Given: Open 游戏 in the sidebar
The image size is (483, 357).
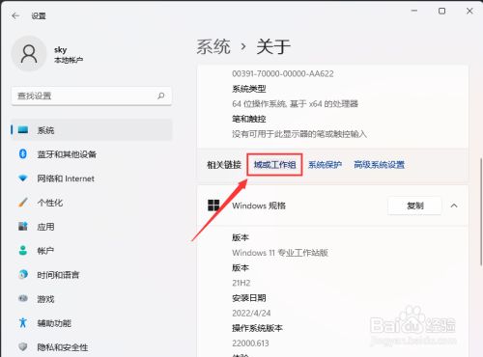Looking at the screenshot, I should point(92,298).
